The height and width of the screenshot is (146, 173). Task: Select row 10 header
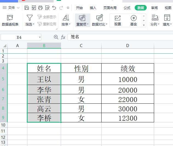click(4, 125)
